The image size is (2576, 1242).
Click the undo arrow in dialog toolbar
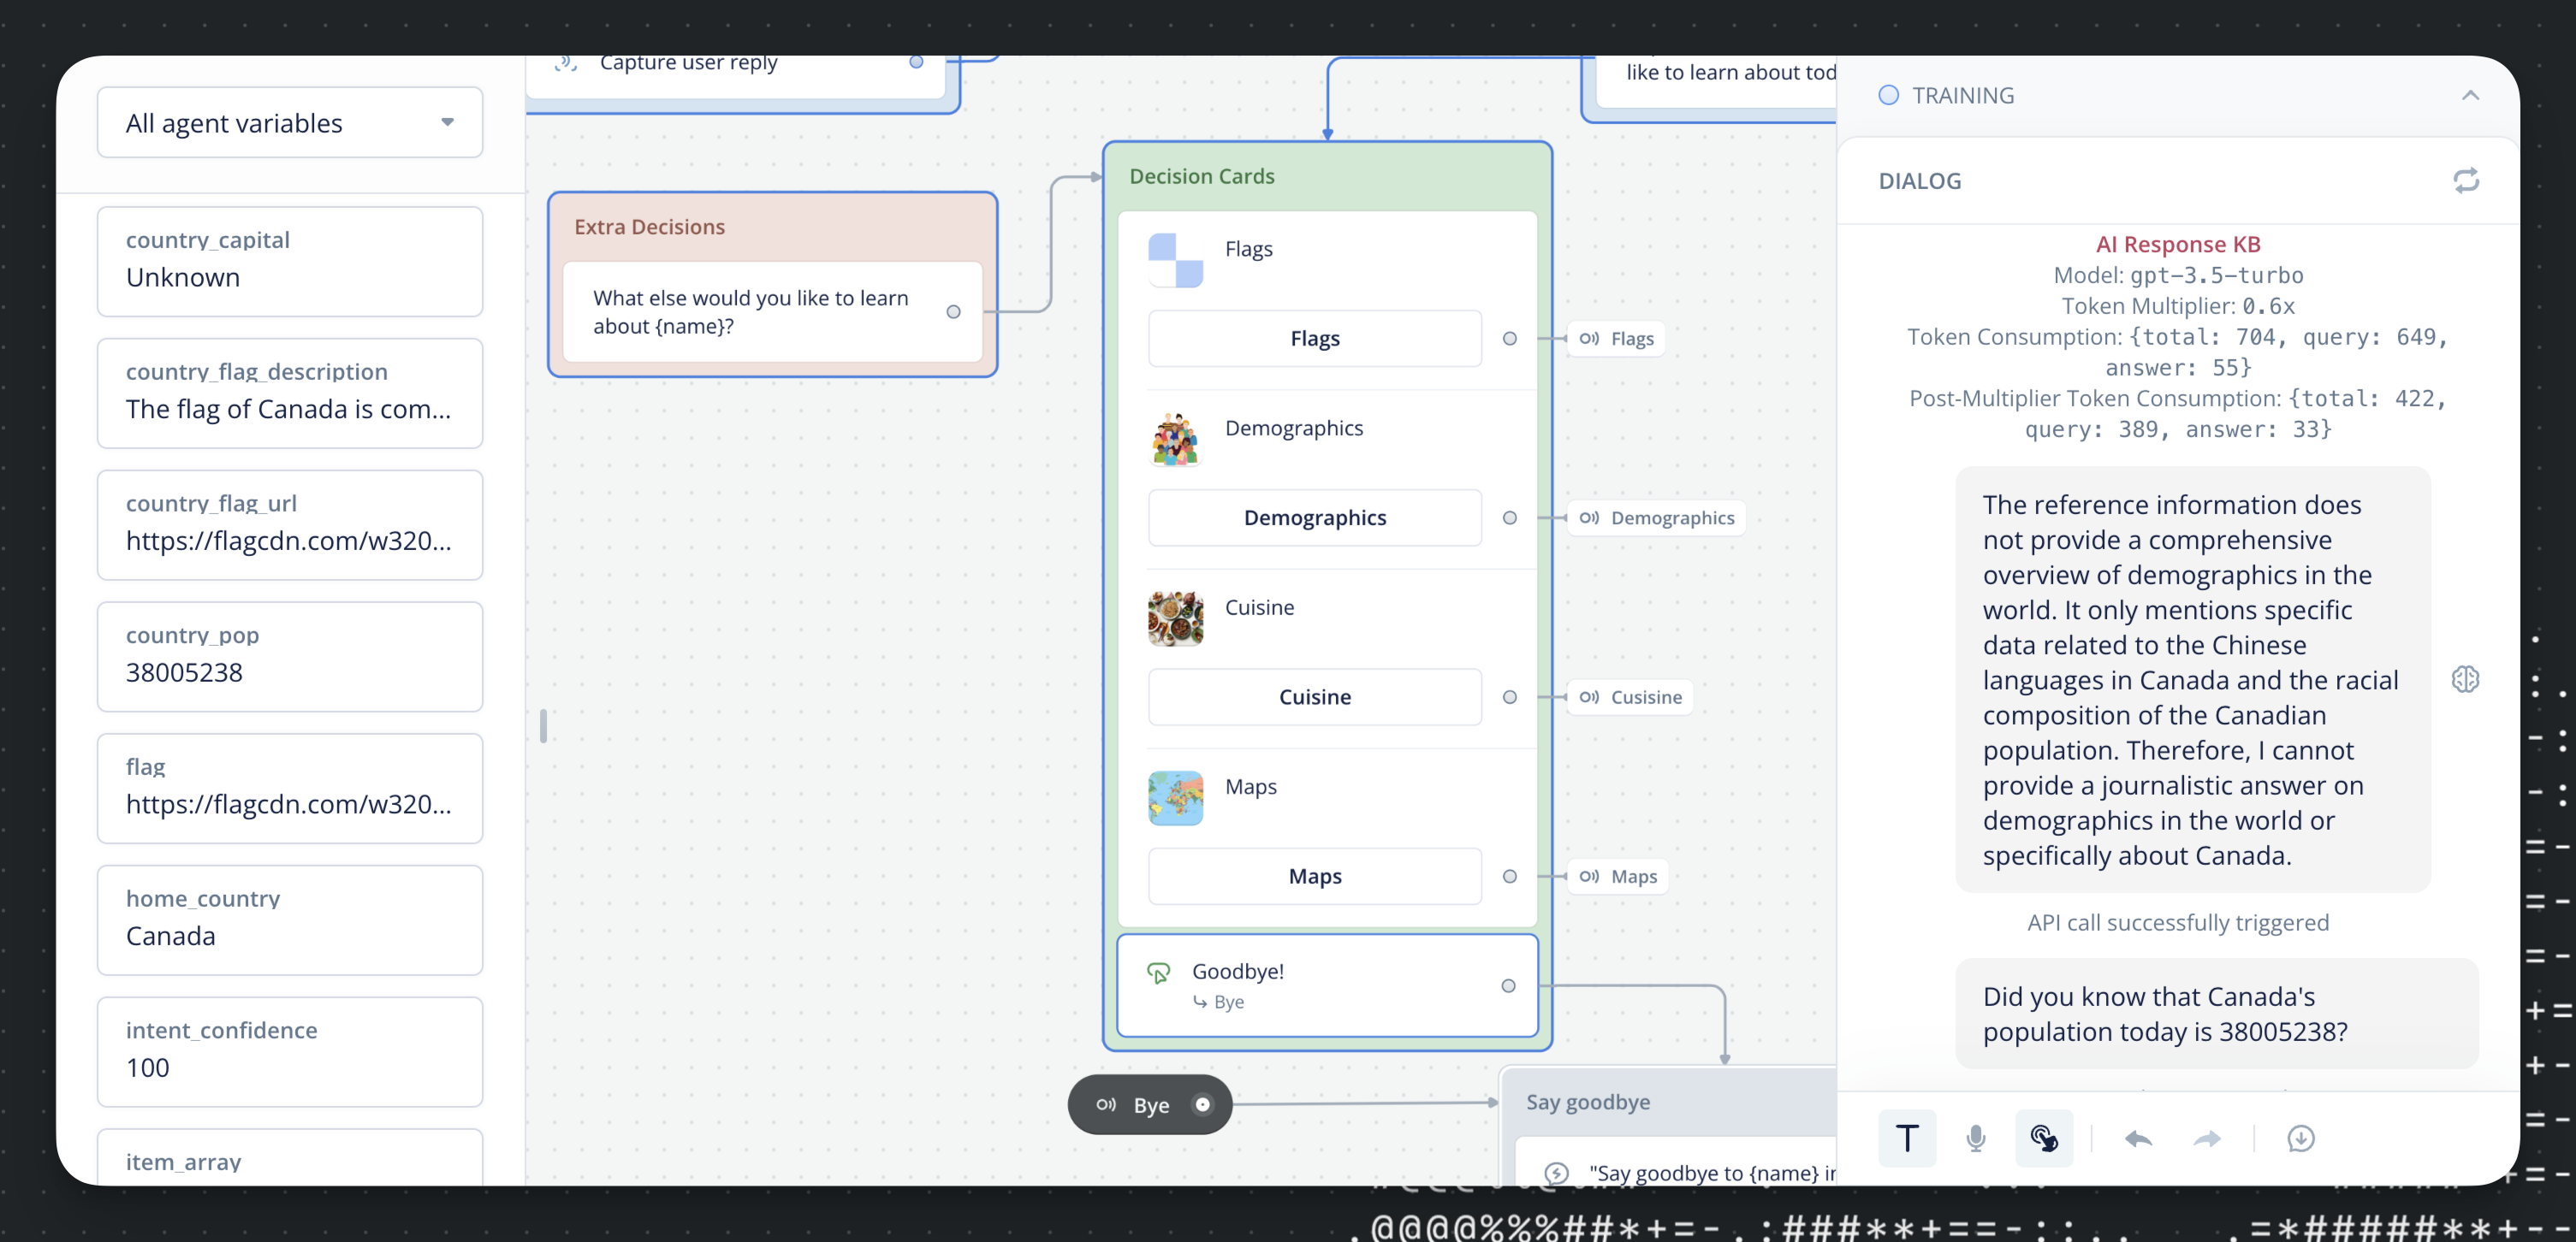click(x=2138, y=1138)
